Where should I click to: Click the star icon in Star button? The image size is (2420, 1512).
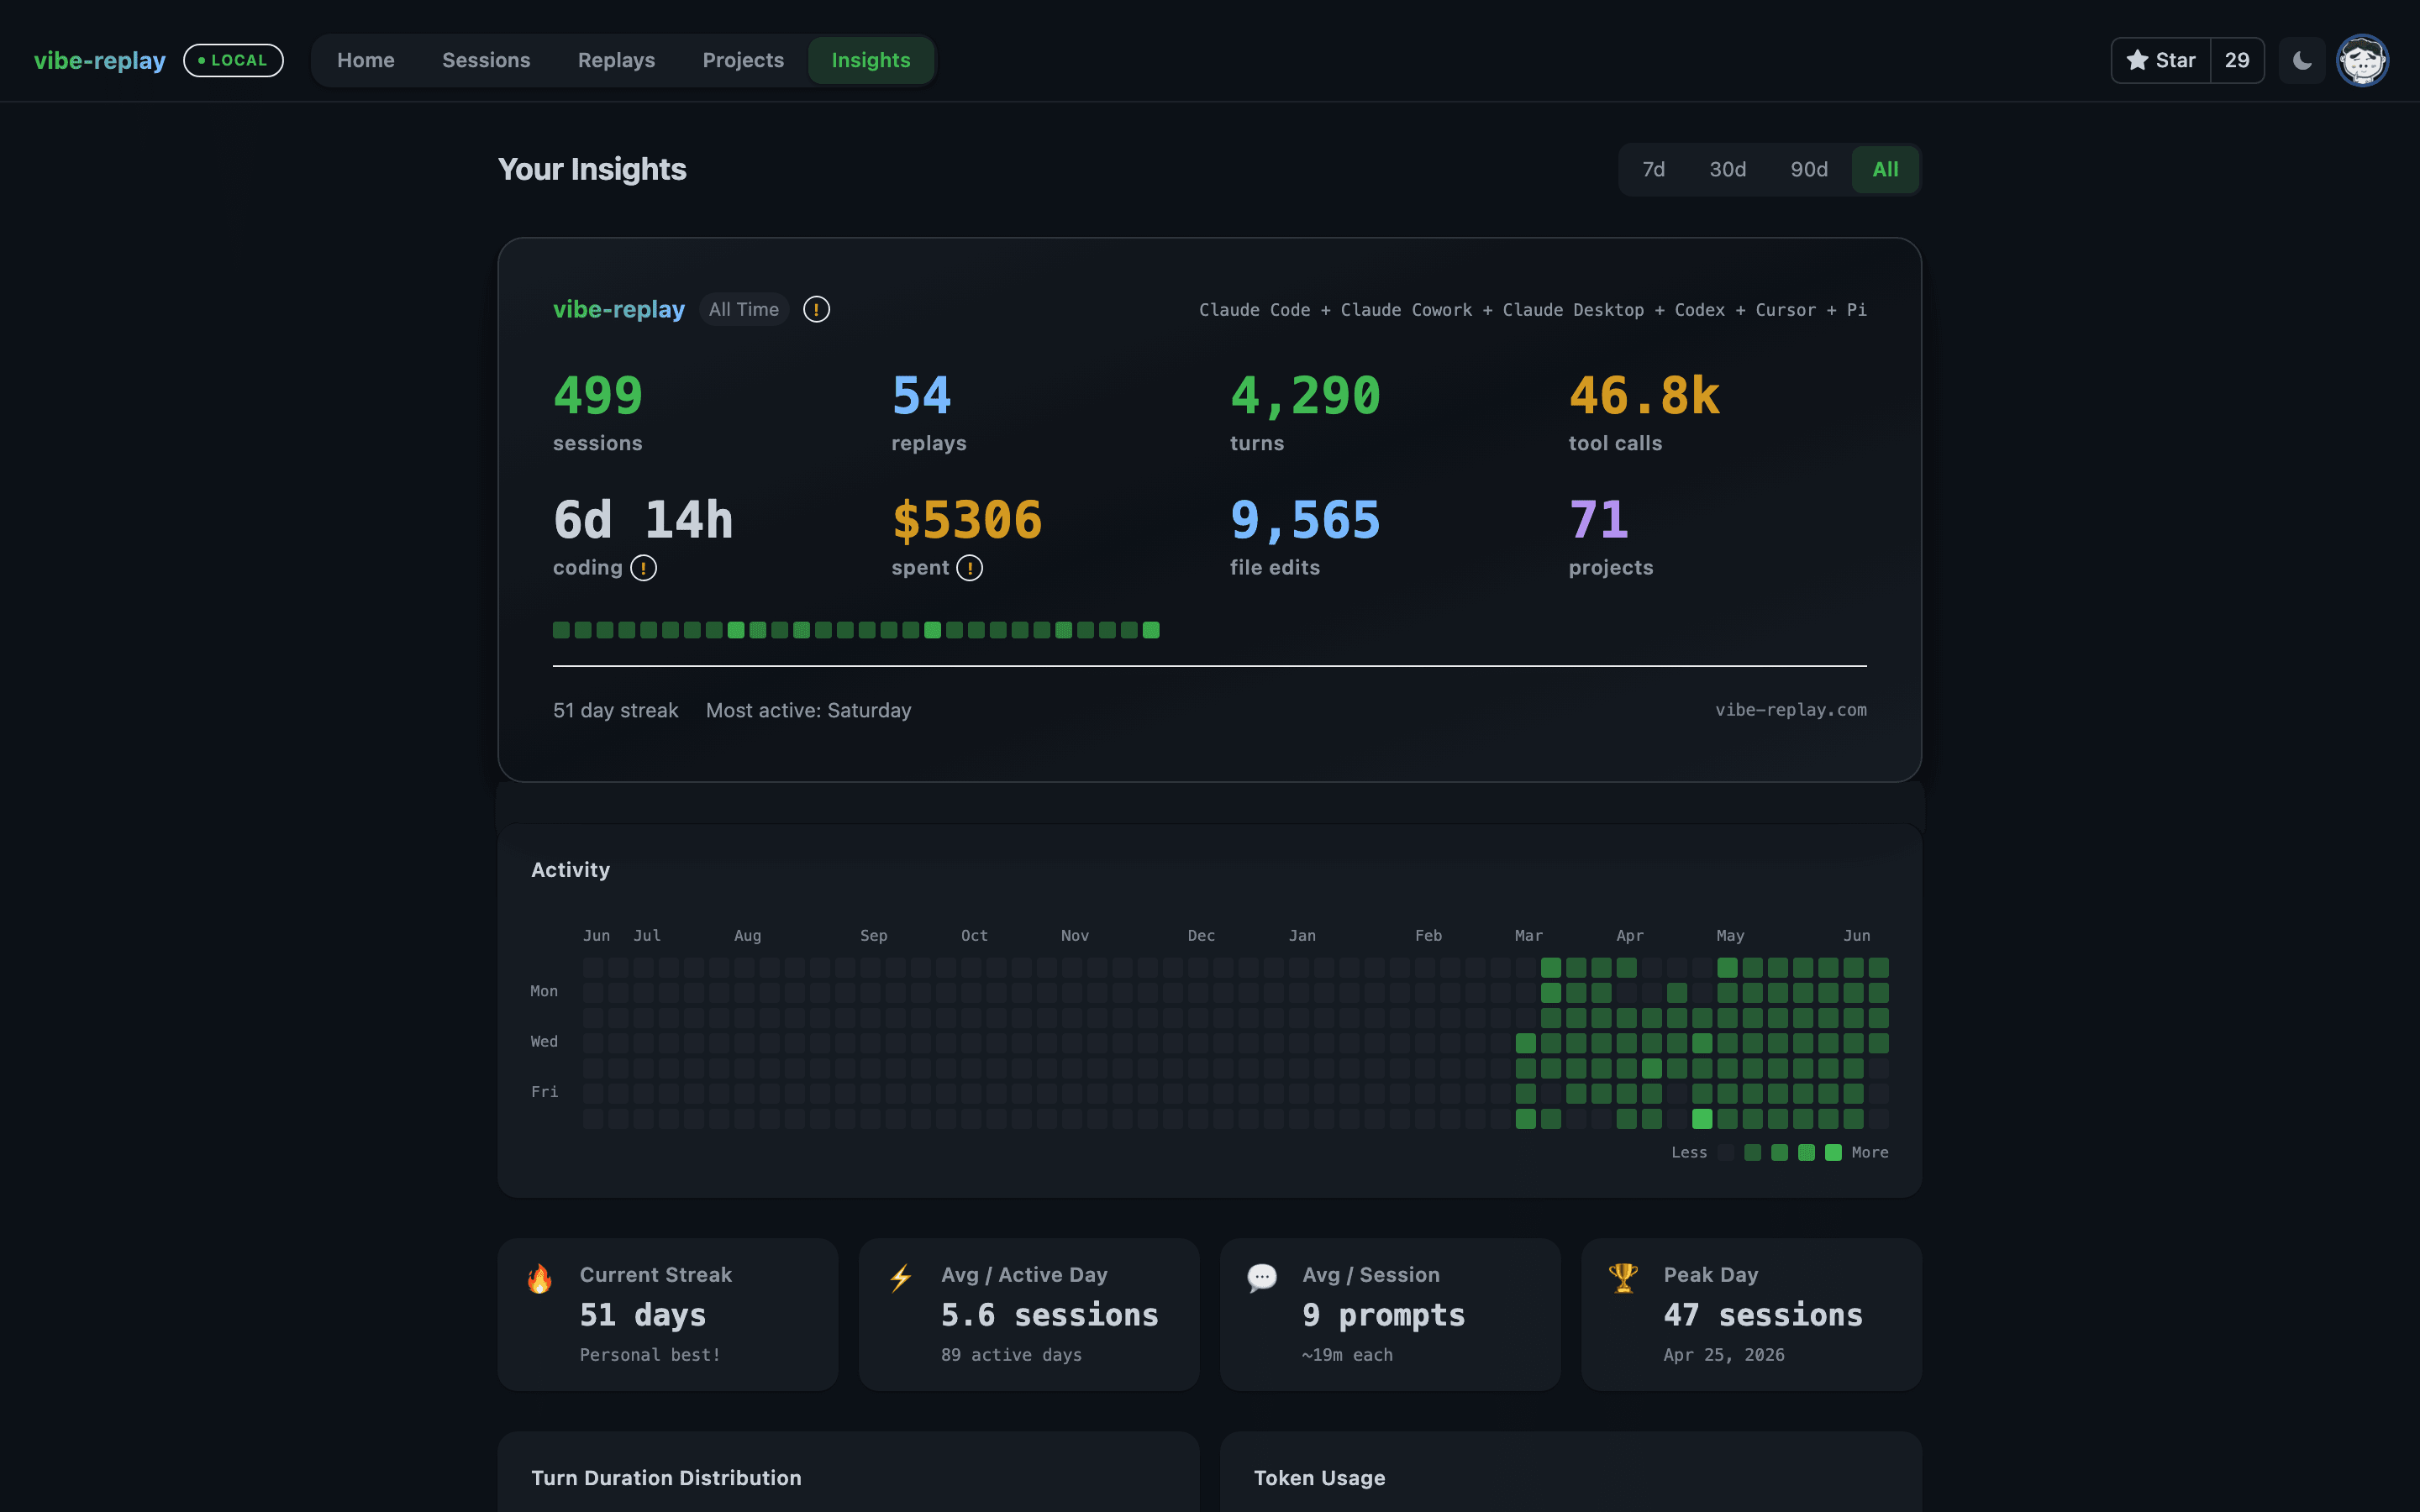coord(2137,60)
